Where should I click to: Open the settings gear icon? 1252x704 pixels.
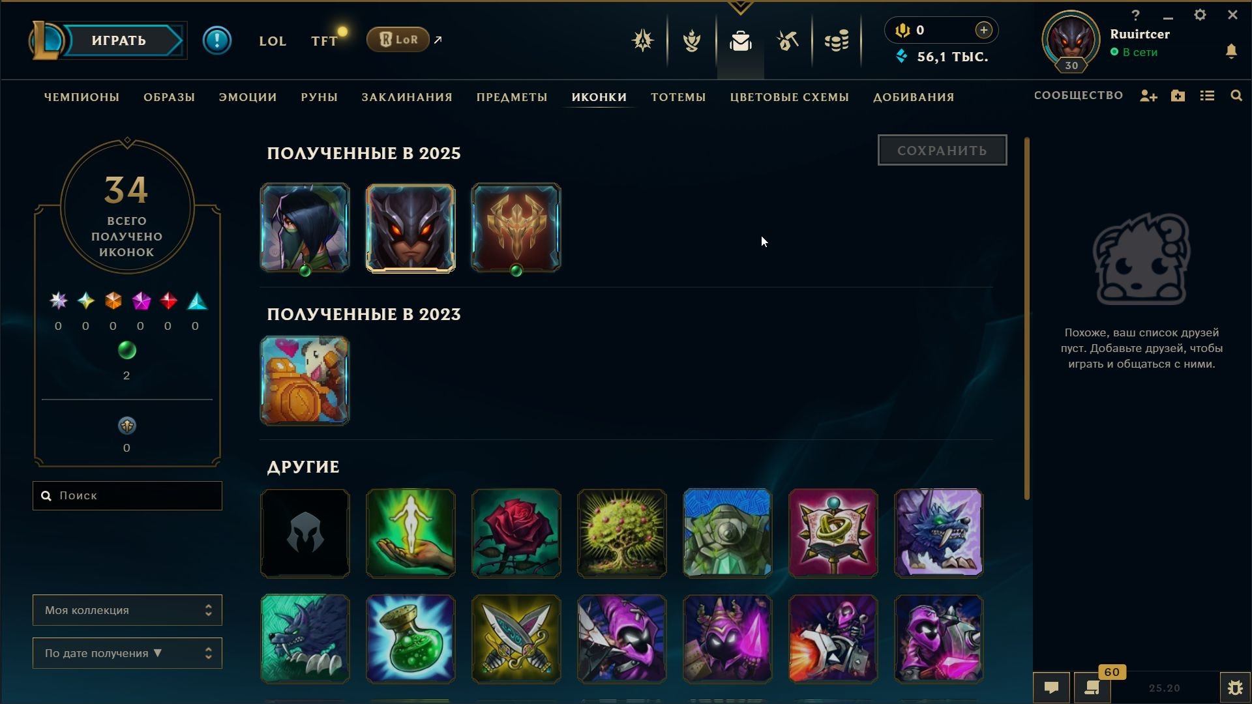click(x=1200, y=15)
